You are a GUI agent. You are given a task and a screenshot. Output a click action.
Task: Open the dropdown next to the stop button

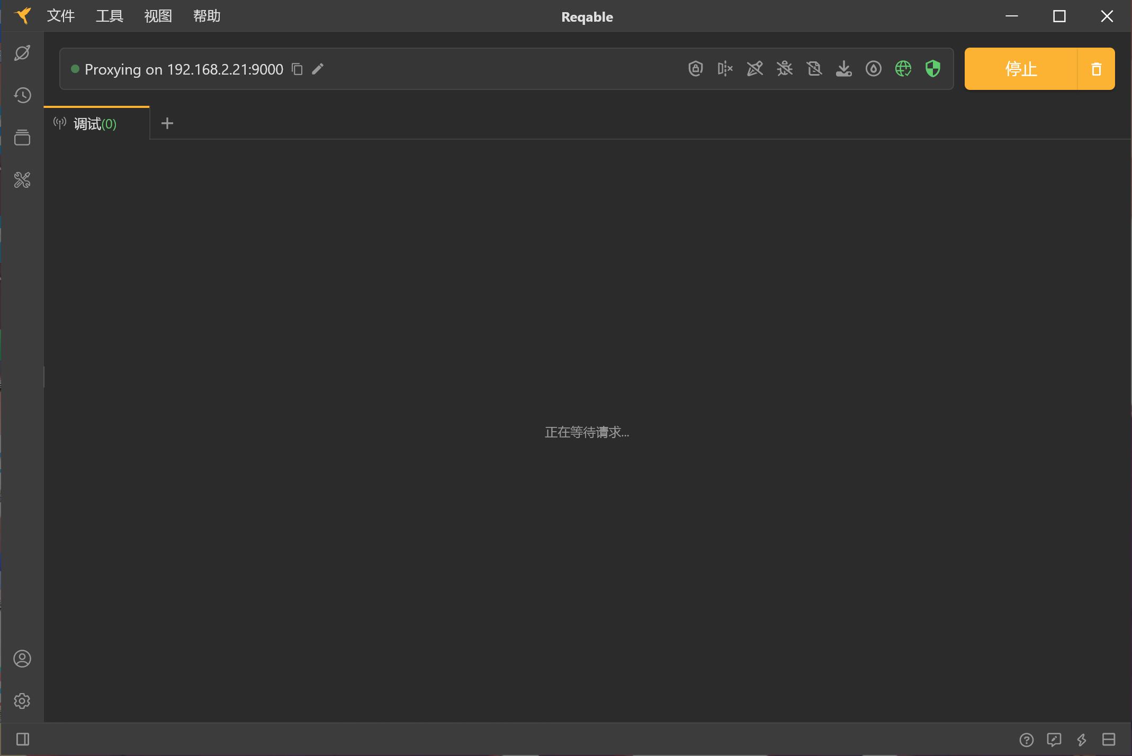tap(1096, 69)
